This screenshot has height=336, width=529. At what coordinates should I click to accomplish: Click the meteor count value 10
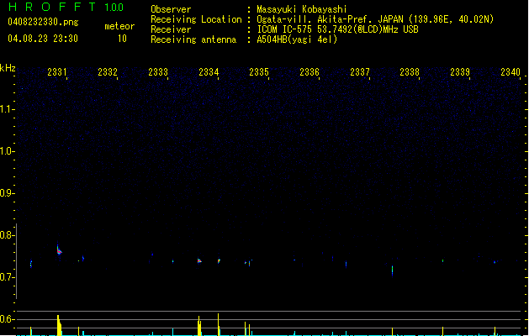coord(122,39)
